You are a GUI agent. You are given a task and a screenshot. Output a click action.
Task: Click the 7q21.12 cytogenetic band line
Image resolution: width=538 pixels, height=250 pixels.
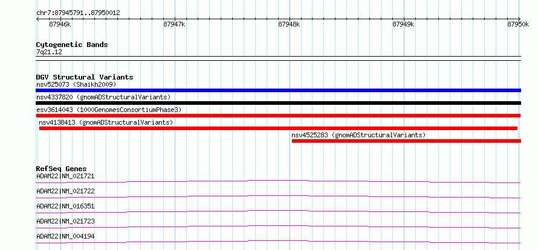point(278,58)
